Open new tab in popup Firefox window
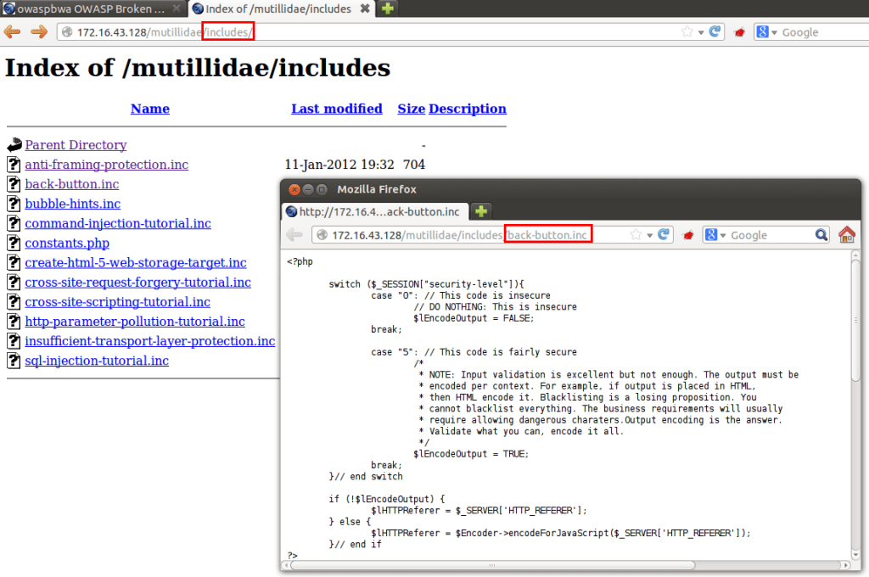The image size is (869, 577). pyautogui.click(x=480, y=211)
